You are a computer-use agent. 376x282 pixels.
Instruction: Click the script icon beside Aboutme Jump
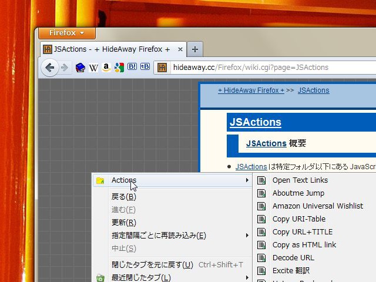[x=261, y=193]
